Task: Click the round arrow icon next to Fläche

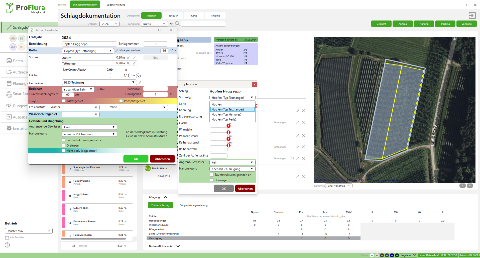Action: click(139, 76)
